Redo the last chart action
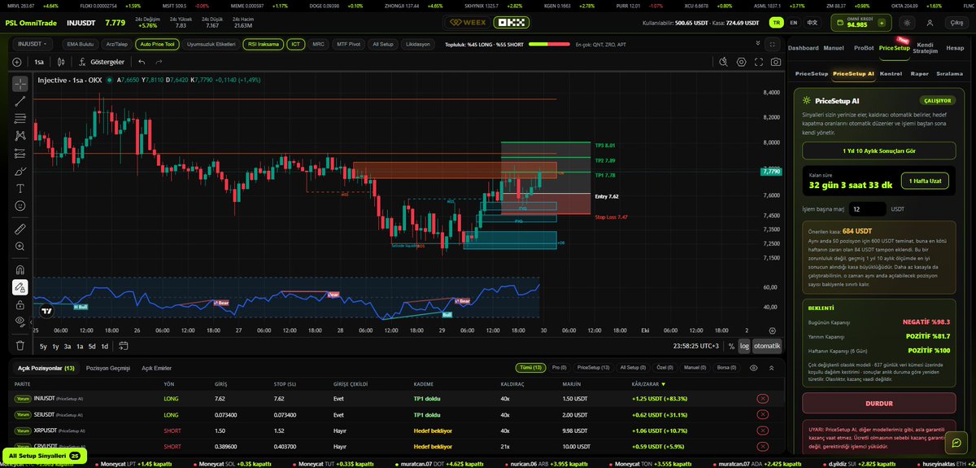This screenshot has width=976, height=468. (x=159, y=61)
